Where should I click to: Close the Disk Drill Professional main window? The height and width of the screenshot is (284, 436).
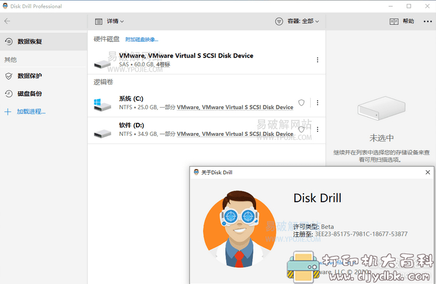coord(428,6)
